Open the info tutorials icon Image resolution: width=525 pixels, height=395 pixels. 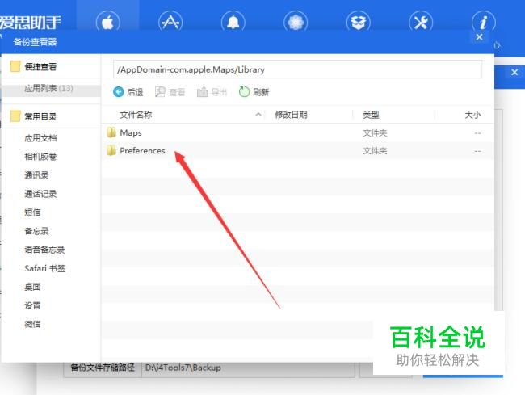pos(484,22)
